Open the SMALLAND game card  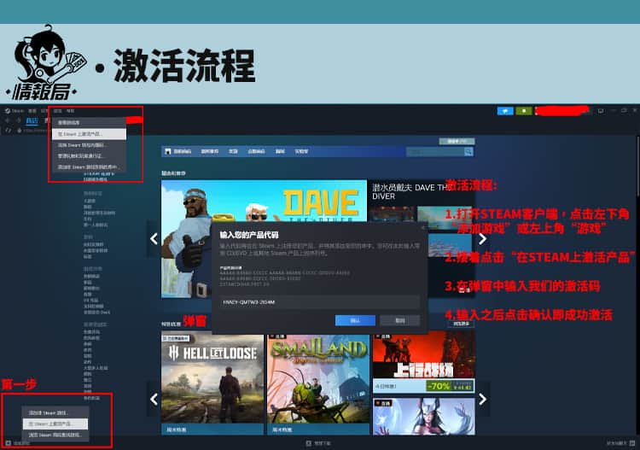[318, 383]
